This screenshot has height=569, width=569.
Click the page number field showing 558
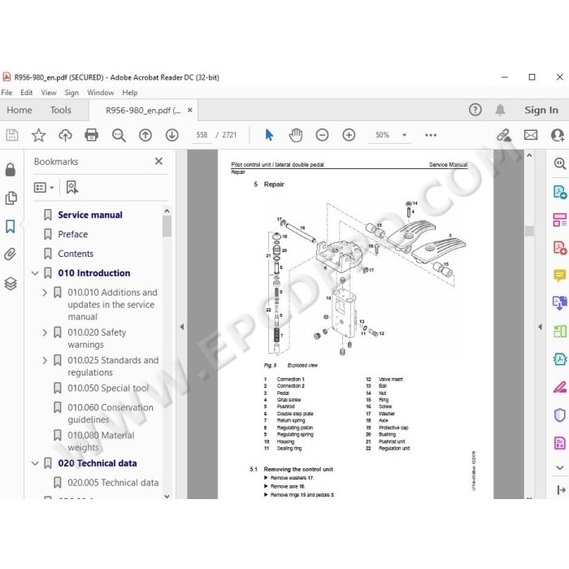pyautogui.click(x=202, y=135)
